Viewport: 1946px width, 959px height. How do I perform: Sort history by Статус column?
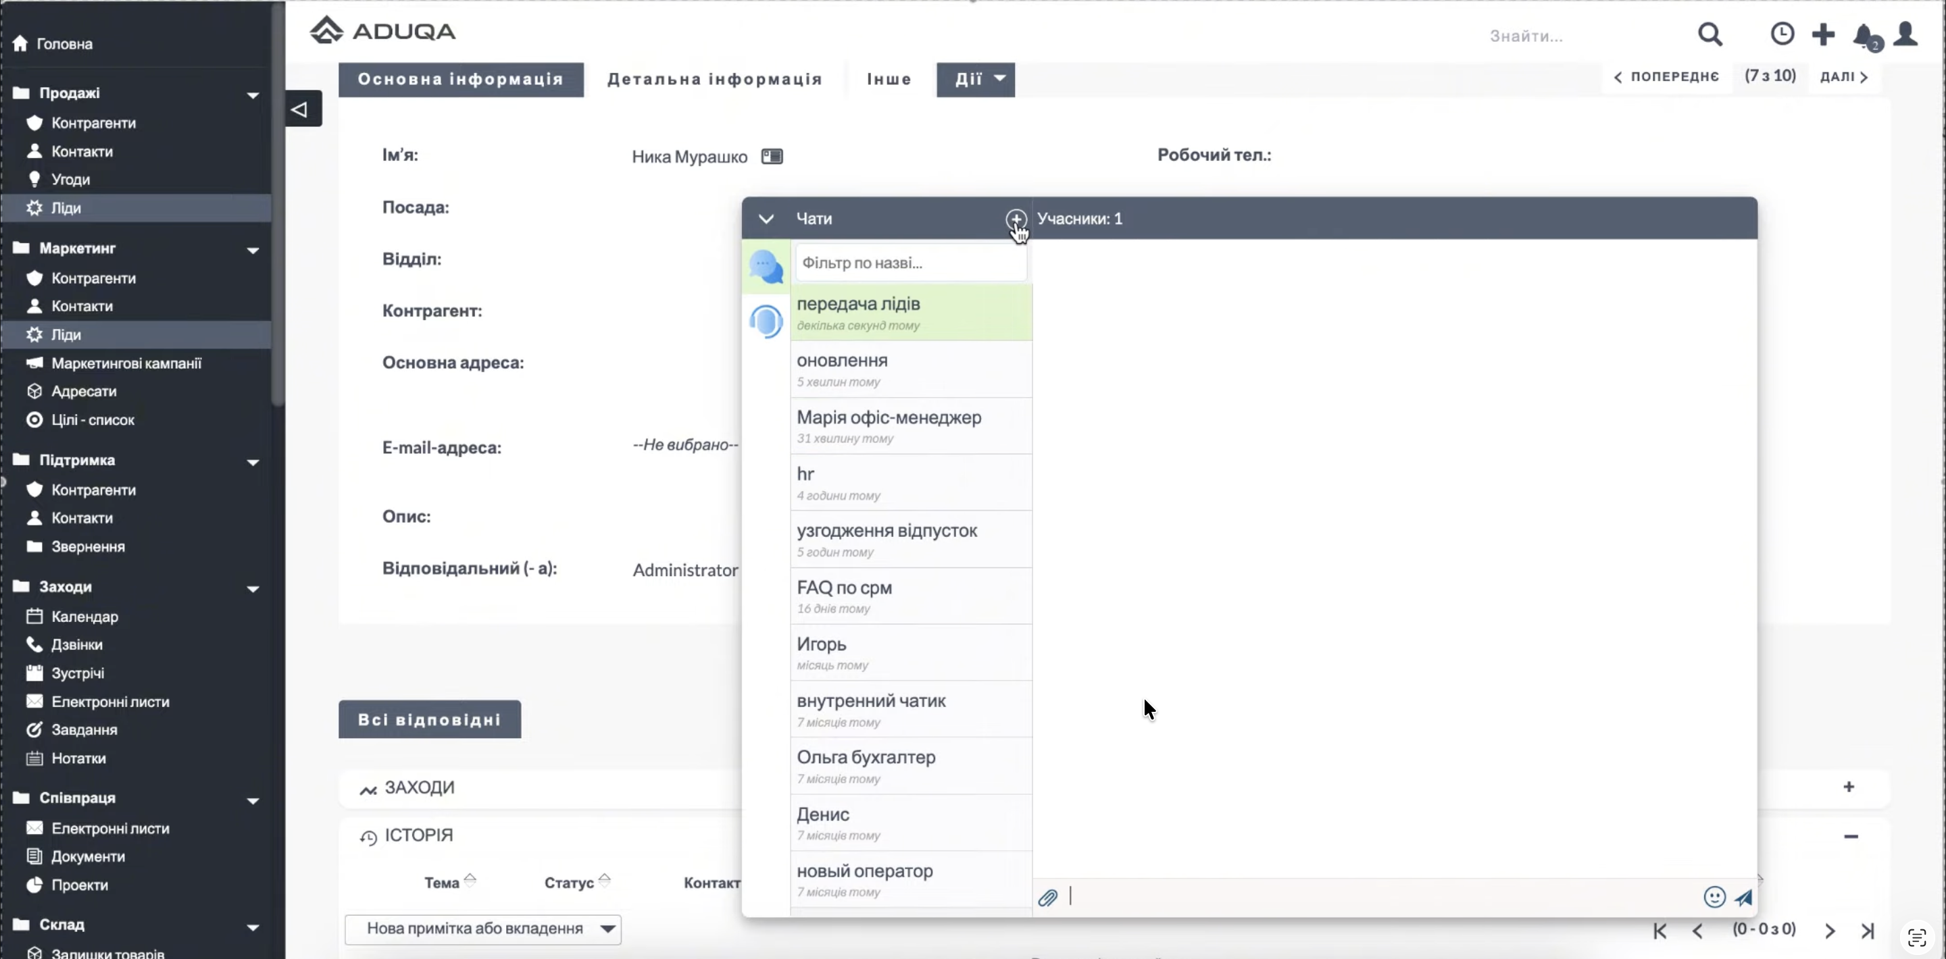click(x=577, y=882)
